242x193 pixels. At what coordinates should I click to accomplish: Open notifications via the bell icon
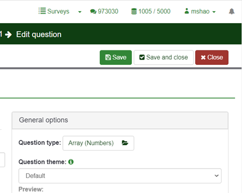(x=232, y=11)
